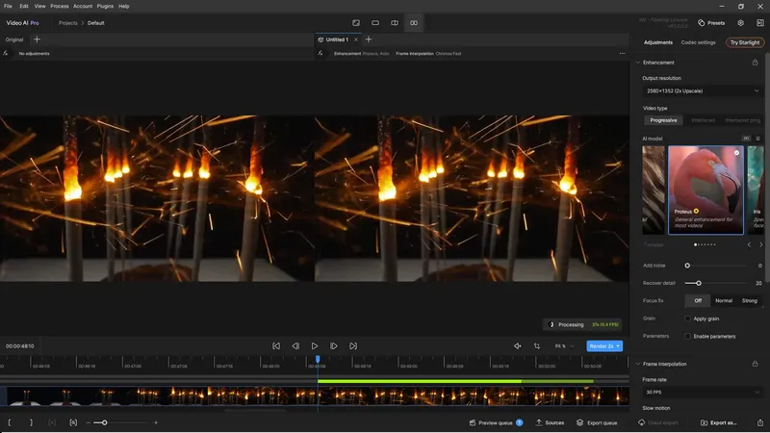Collapse the Frame Interpolation section
The image size is (770, 433).
(637, 364)
